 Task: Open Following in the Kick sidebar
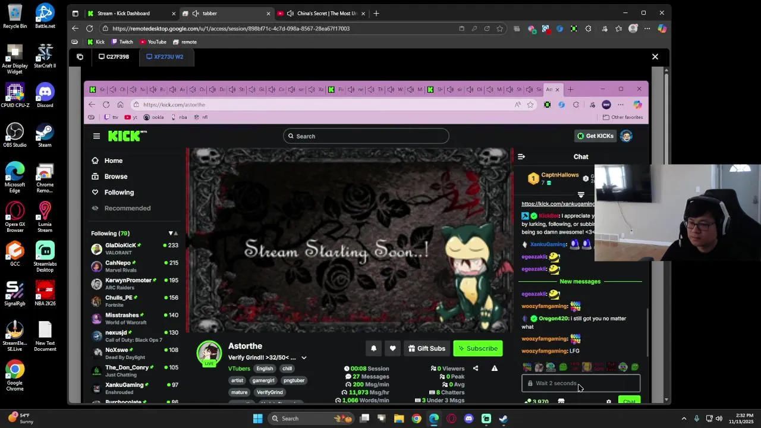tap(119, 193)
